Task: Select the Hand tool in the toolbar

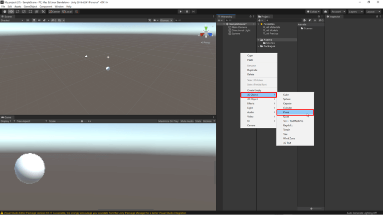Action: pos(4,11)
